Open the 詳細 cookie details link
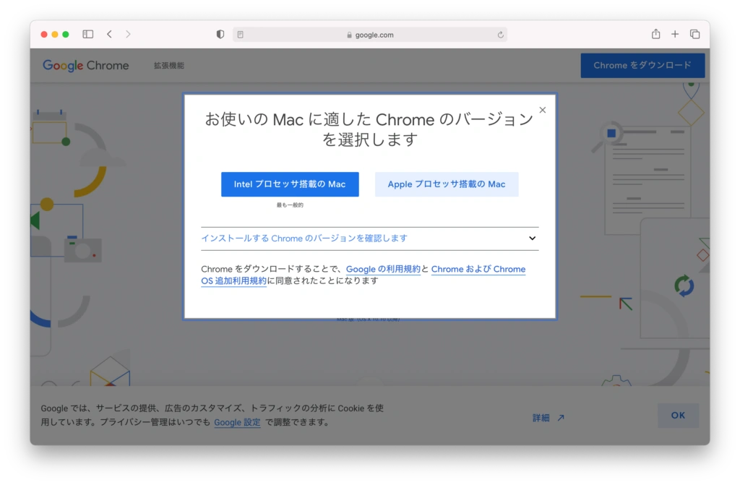The height and width of the screenshot is (485, 740). (x=548, y=418)
